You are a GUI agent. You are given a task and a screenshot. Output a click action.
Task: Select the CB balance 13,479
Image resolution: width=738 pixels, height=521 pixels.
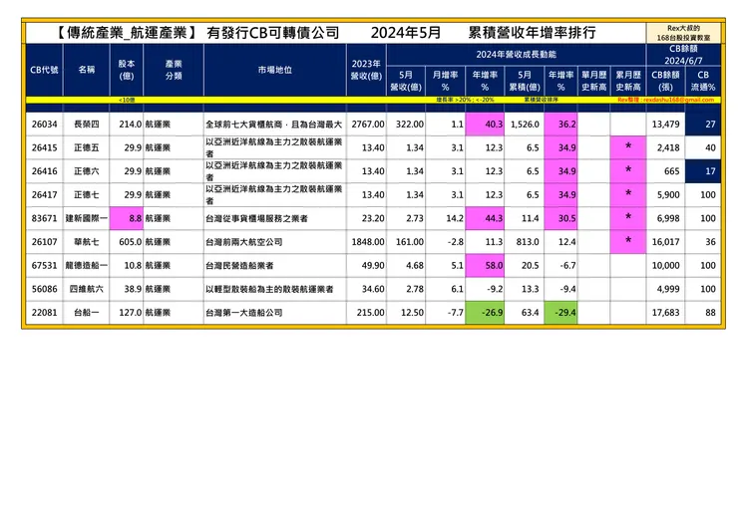click(665, 125)
